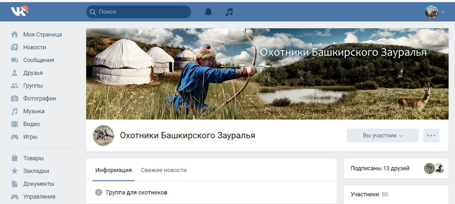Select the Информация tab
This screenshot has width=455, height=204.
pos(113,170)
